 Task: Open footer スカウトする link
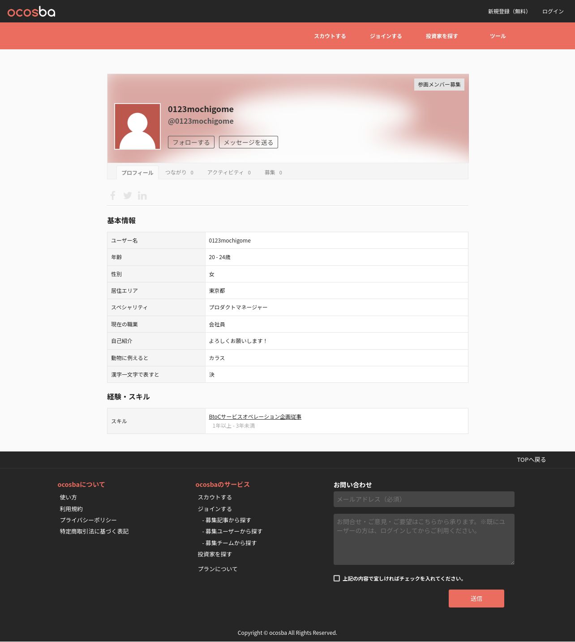click(x=215, y=498)
